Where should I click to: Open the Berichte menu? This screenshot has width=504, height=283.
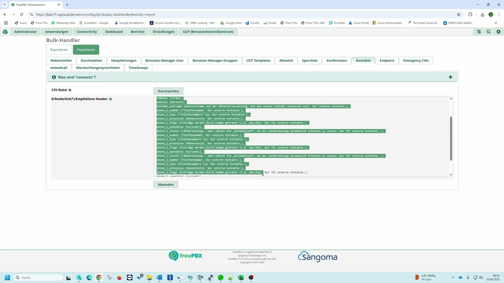pos(138,32)
